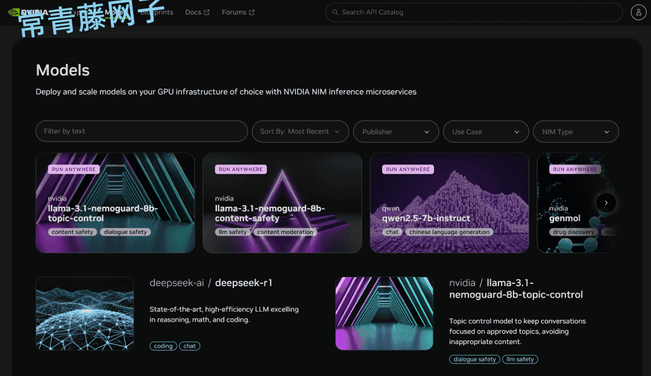The image size is (651, 376).
Task: Select 'llm safety' tag on content-safety card
Action: pyautogui.click(x=233, y=232)
